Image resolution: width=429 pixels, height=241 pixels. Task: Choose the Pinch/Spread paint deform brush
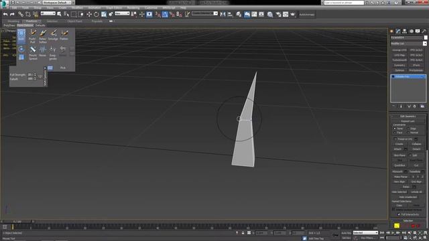(x=33, y=53)
